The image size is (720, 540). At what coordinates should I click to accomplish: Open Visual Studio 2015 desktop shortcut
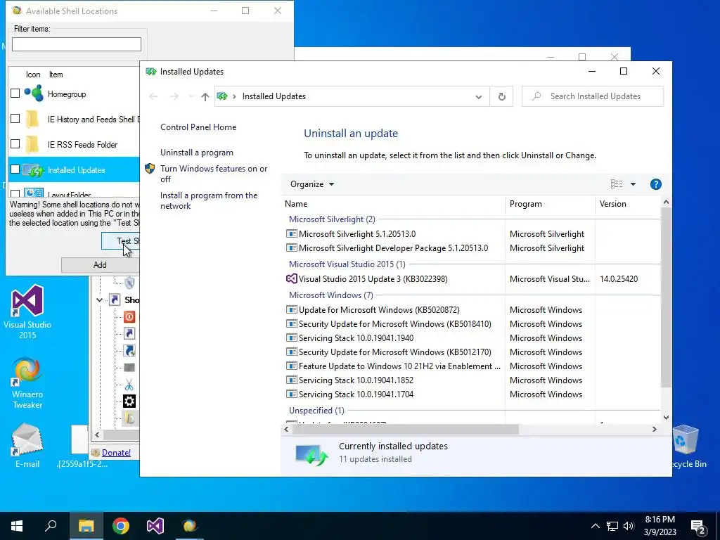click(x=27, y=312)
